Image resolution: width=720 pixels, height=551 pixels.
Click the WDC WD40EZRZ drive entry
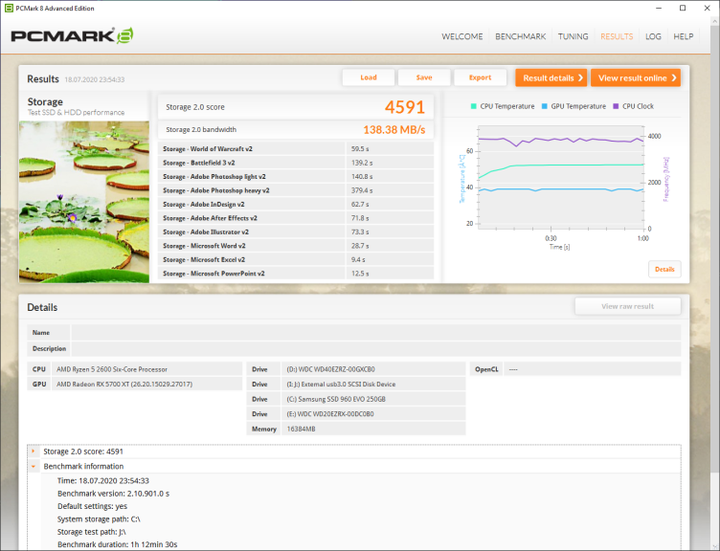(373, 369)
